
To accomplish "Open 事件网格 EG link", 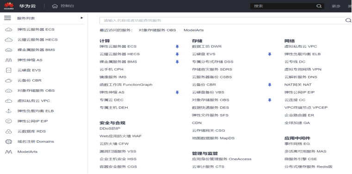I will tap(297, 144).
